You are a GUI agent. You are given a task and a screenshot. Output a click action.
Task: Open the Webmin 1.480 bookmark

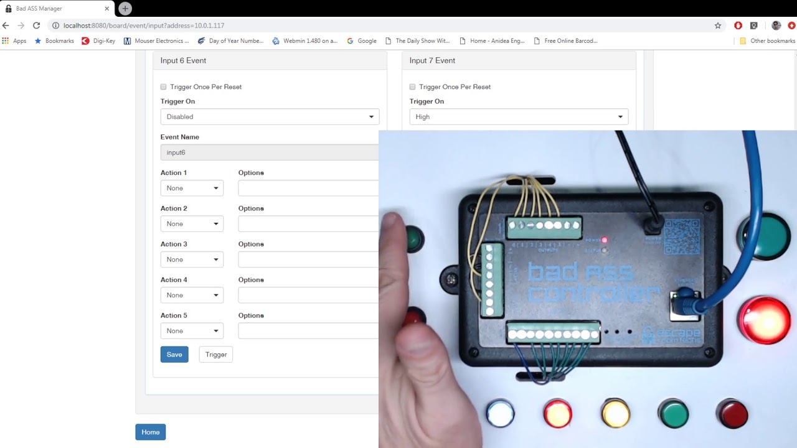pyautogui.click(x=305, y=41)
